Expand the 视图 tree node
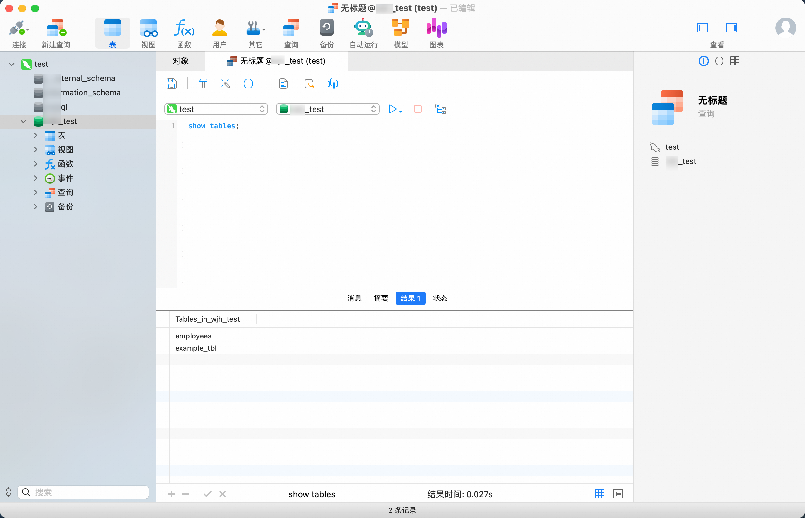The image size is (805, 518). [36, 149]
